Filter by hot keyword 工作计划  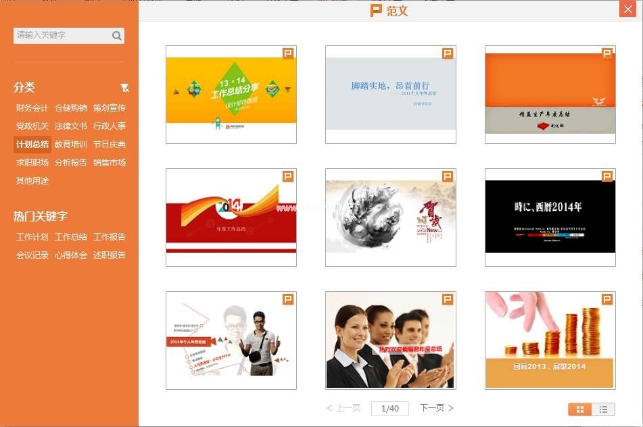[x=32, y=236]
